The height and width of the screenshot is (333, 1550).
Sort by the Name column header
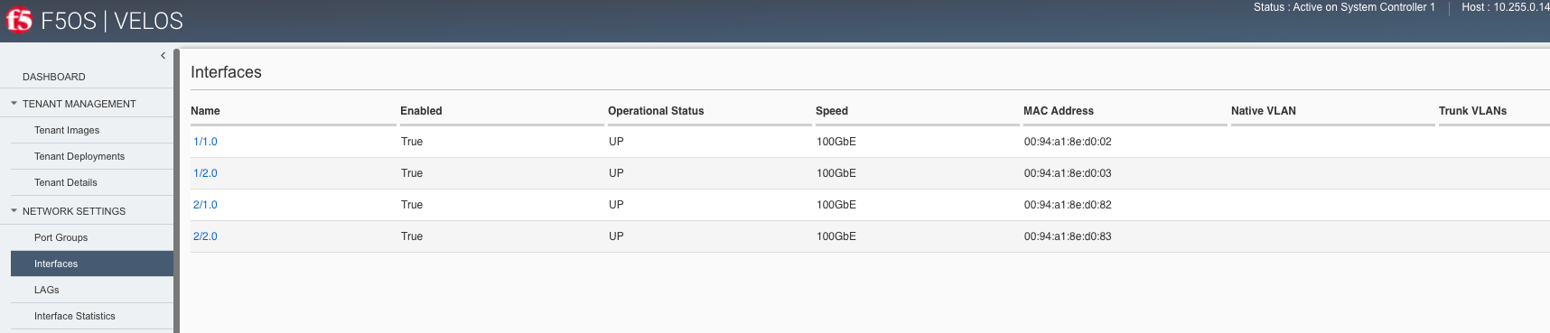(x=205, y=111)
